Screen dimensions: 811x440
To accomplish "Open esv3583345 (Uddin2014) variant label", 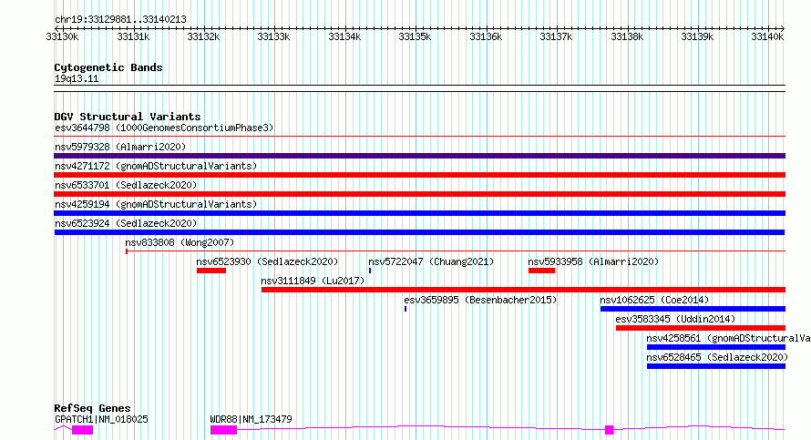I will click(x=675, y=319).
